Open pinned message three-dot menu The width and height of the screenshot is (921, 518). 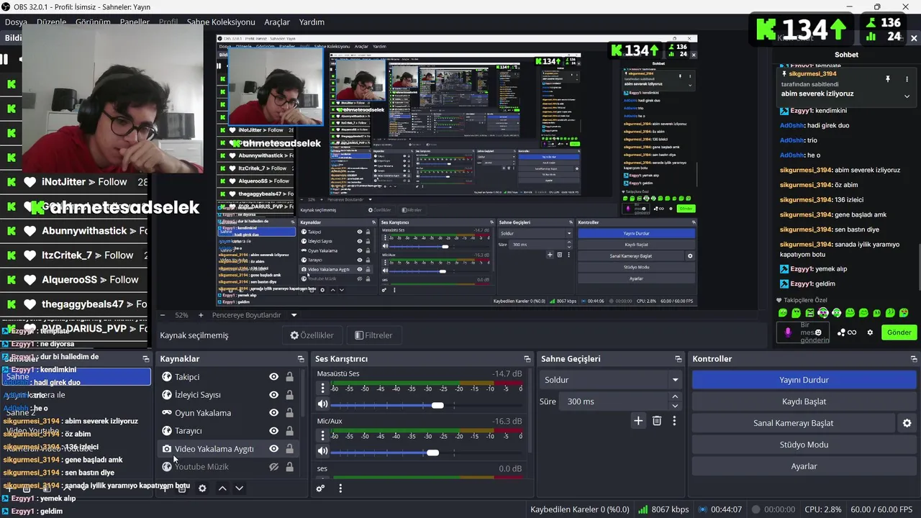coord(907,79)
